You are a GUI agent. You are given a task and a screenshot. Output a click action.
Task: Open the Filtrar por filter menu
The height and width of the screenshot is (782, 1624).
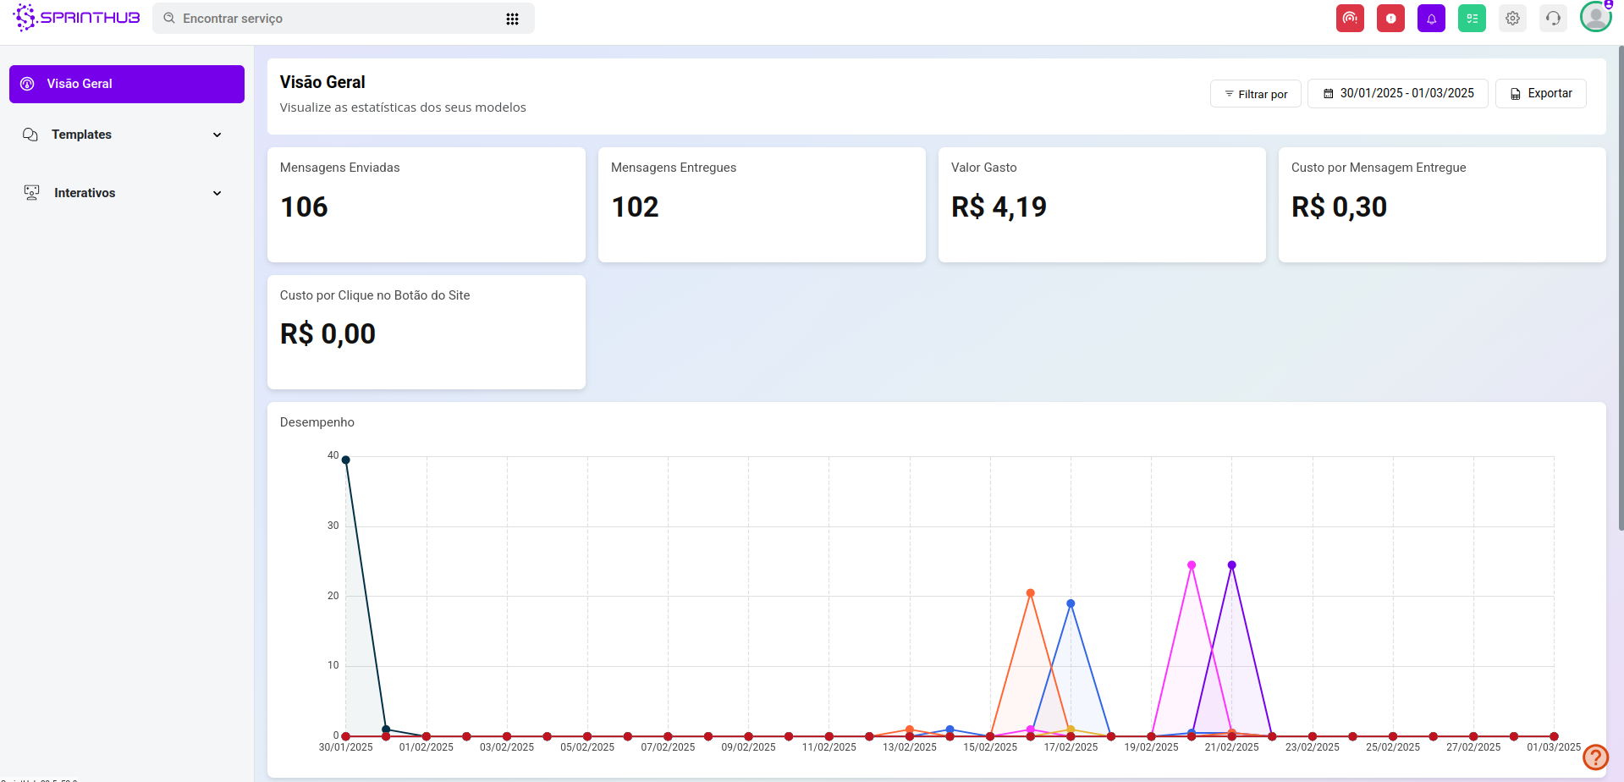pyautogui.click(x=1255, y=94)
